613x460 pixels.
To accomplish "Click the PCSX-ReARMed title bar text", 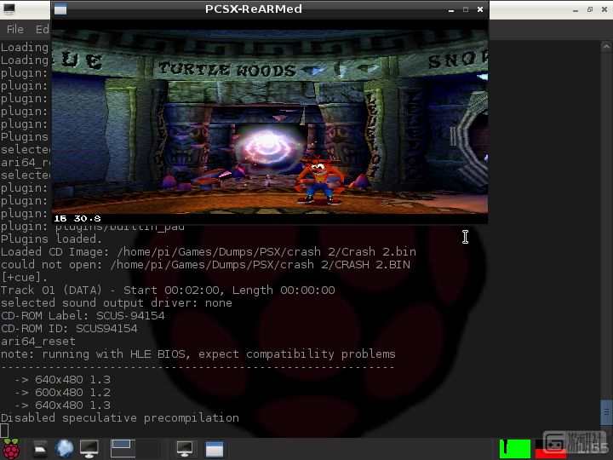I will (254, 9).
